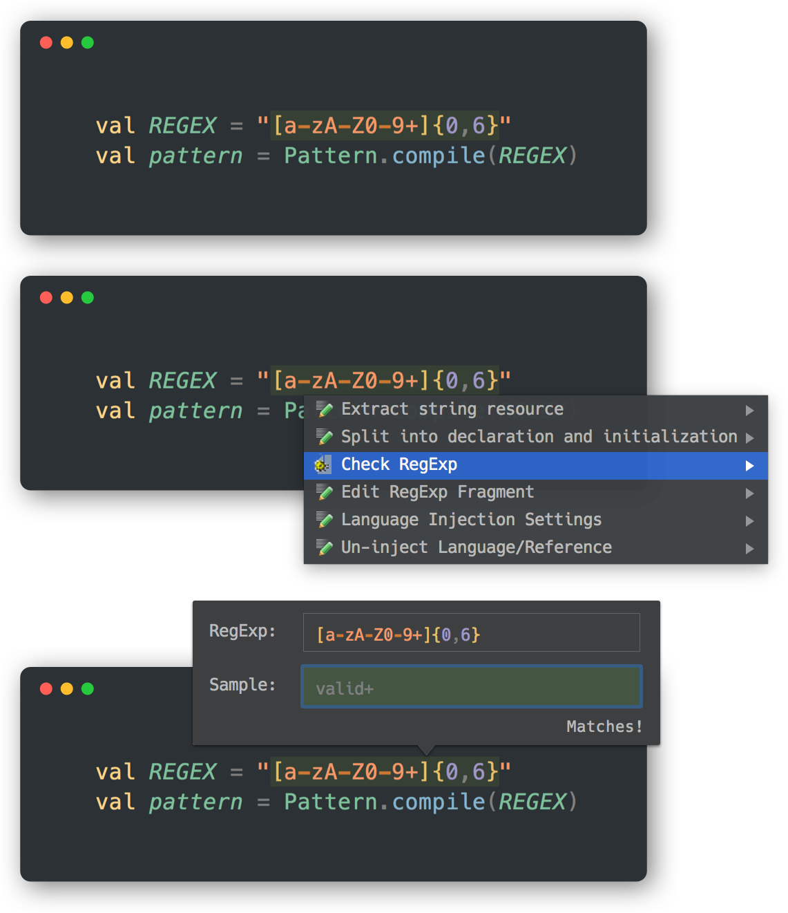Click the green zoom button on bottom window
Viewport: 788px width, 913px height.
click(x=88, y=688)
